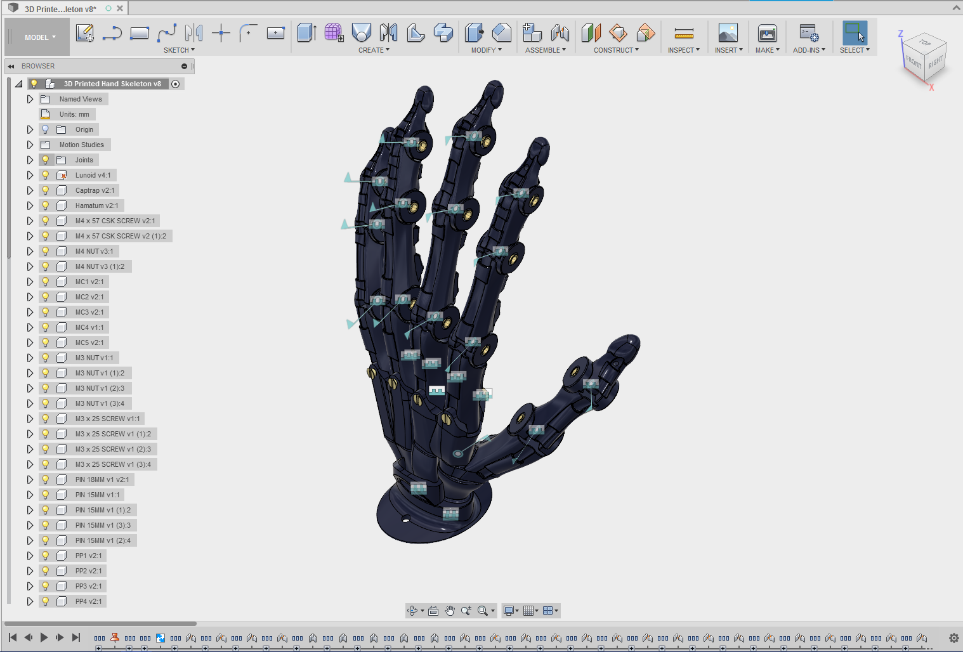The width and height of the screenshot is (963, 652).
Task: Click the grid settings icon
Action: pos(530,611)
